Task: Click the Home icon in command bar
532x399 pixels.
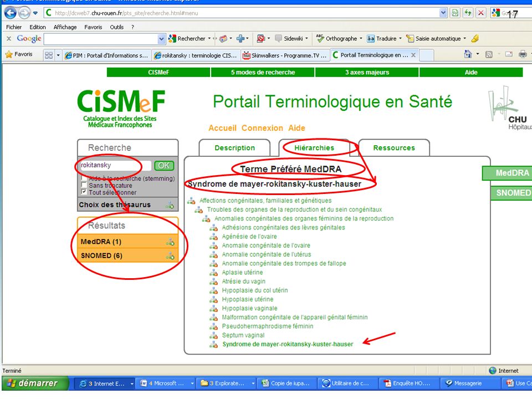Action: pyautogui.click(x=468, y=54)
